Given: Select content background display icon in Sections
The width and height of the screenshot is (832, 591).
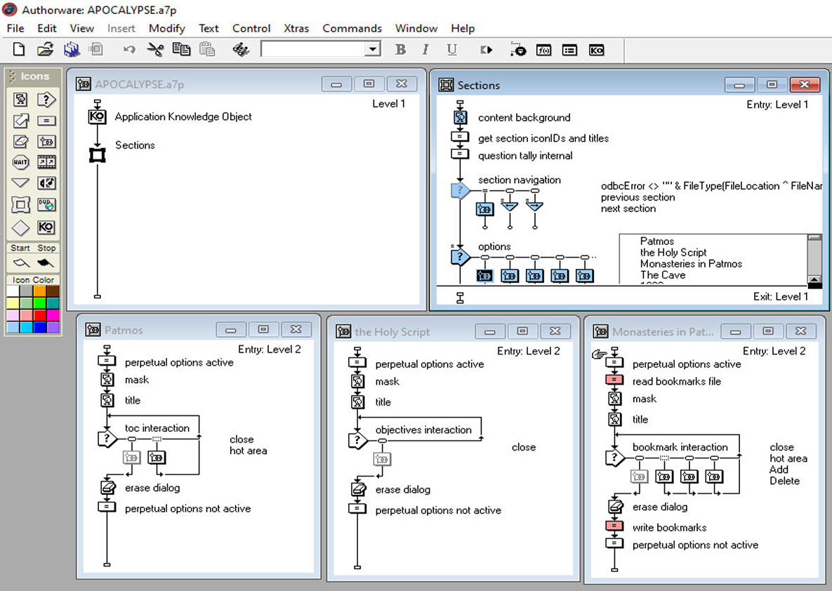Looking at the screenshot, I should pos(460,117).
